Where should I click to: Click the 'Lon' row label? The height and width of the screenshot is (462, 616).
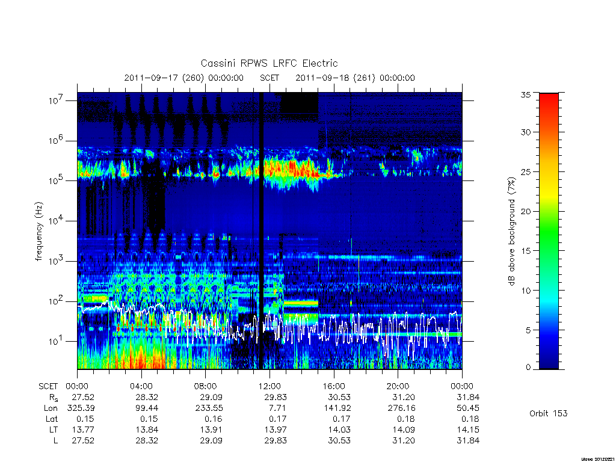tap(51, 408)
